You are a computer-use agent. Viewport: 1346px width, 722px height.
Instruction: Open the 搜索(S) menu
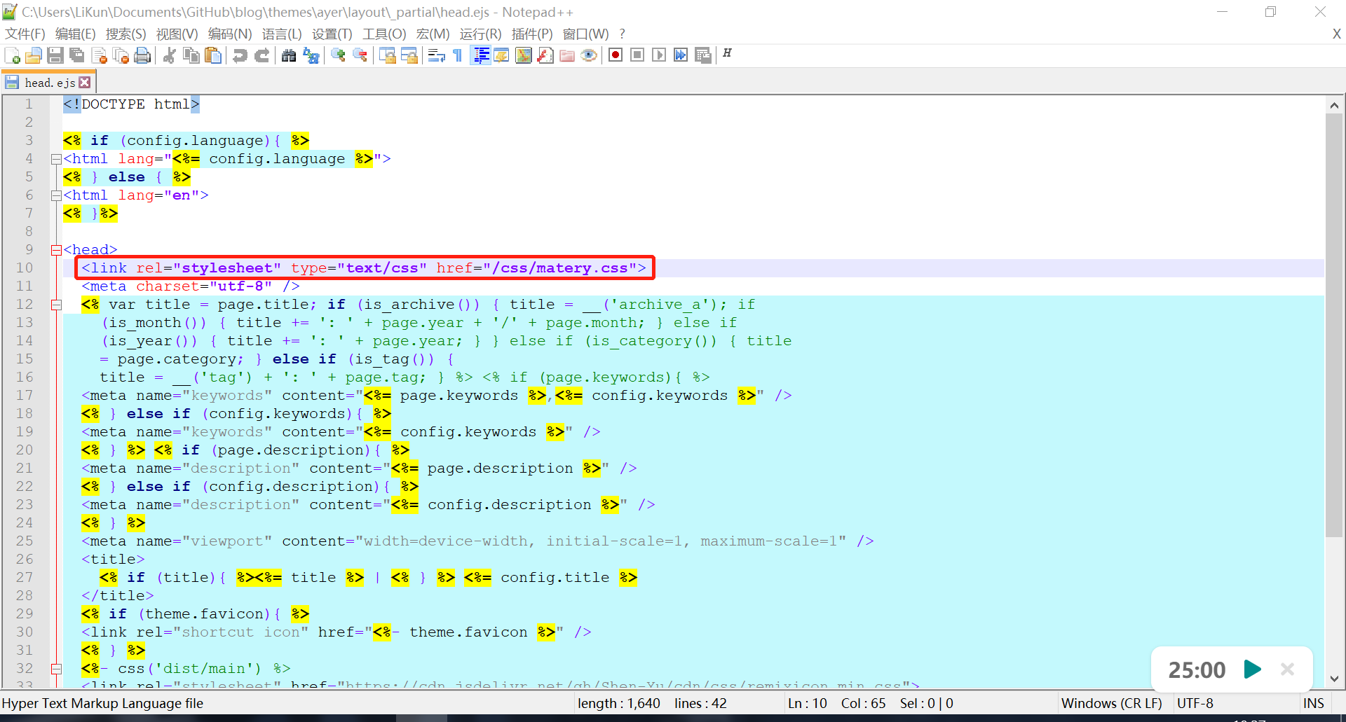[x=125, y=34]
